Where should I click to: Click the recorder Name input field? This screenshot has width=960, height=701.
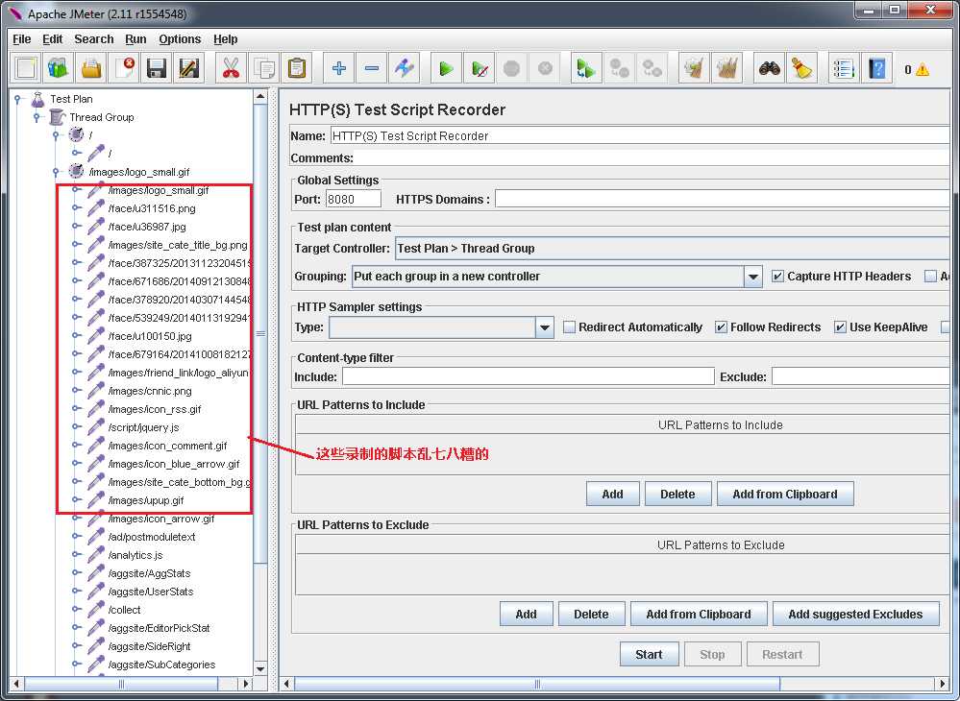click(x=640, y=135)
